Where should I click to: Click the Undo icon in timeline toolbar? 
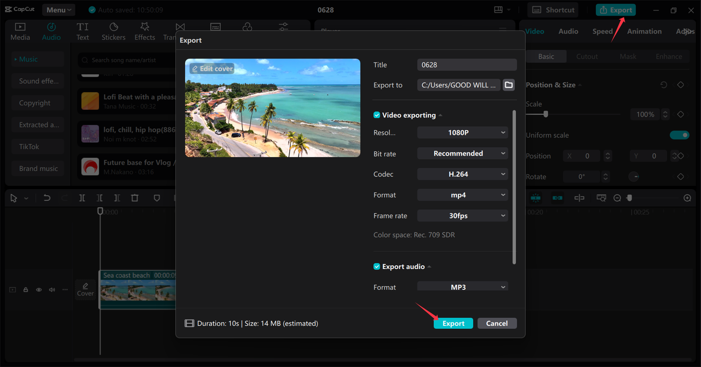47,198
